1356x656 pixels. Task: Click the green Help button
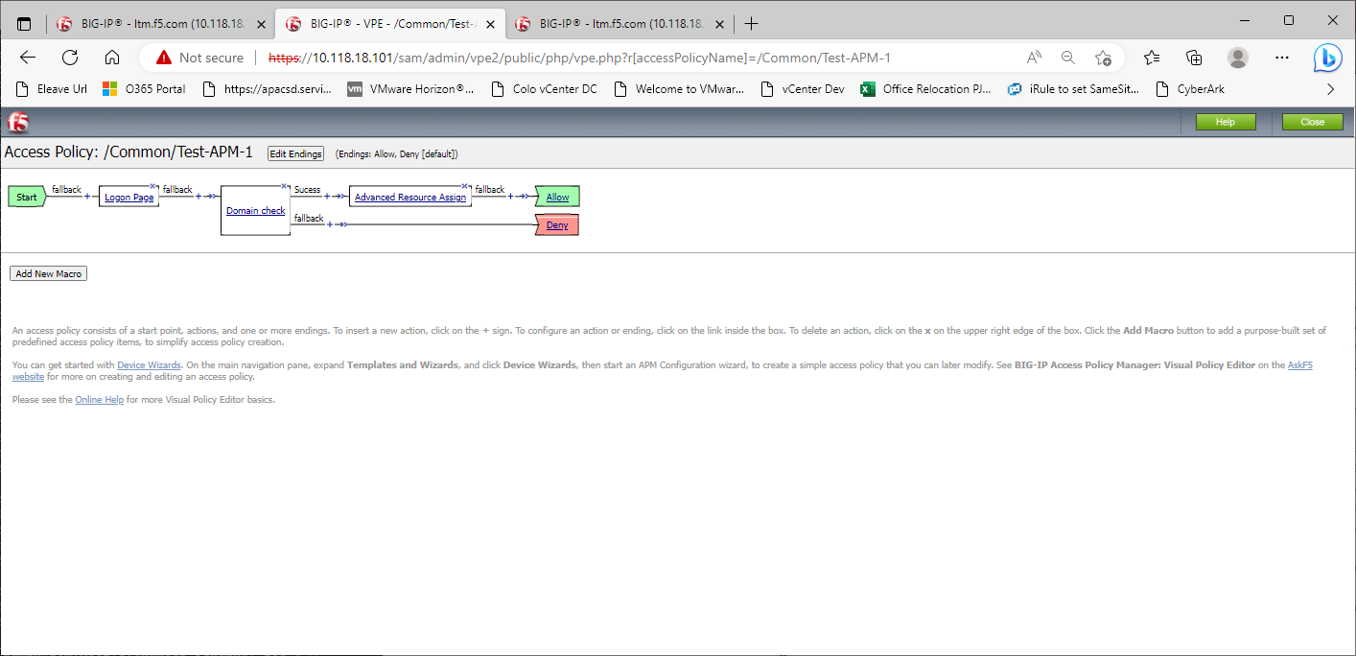[x=1226, y=122]
